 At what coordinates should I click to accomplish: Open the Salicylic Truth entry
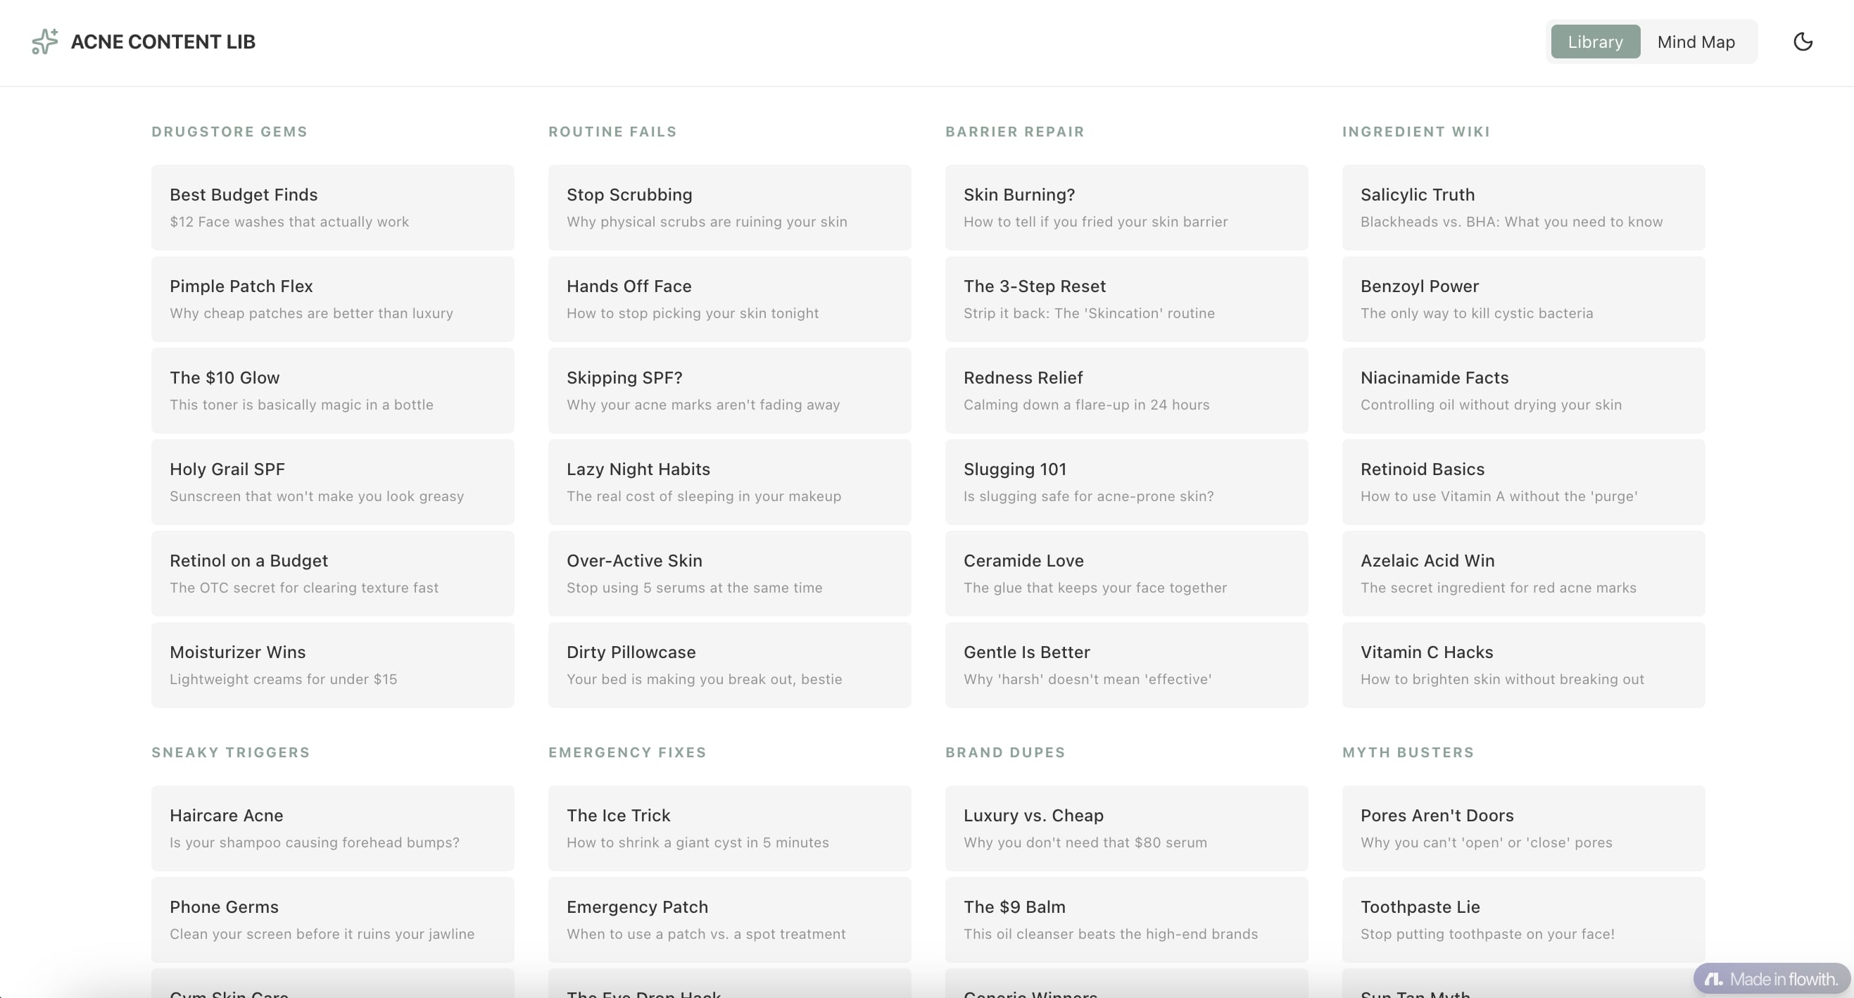click(x=1523, y=207)
